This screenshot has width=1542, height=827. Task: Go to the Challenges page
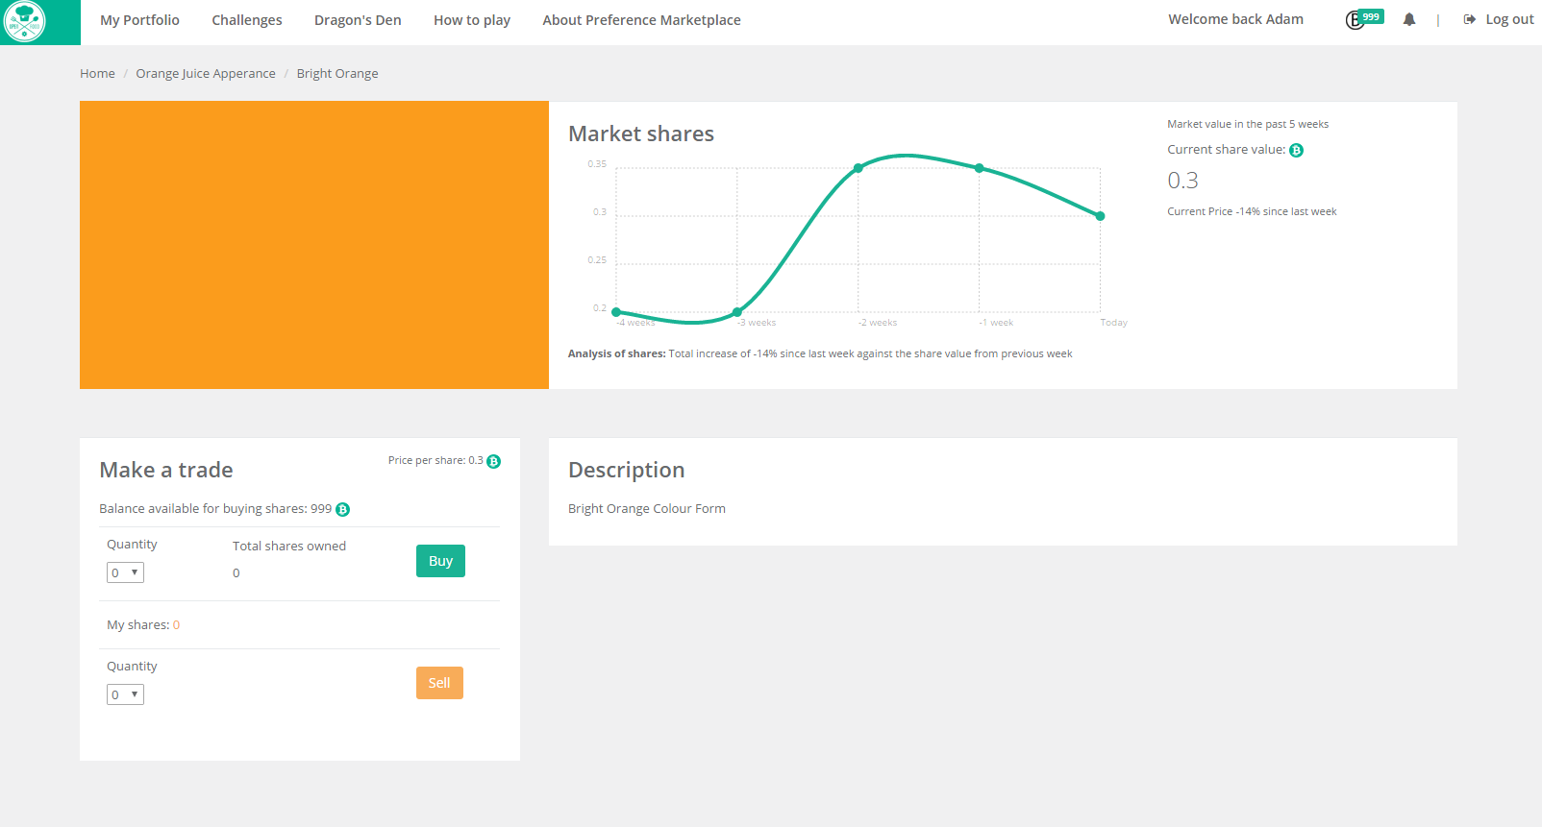coord(247,20)
